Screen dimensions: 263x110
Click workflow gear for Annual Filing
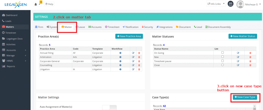[120, 53]
